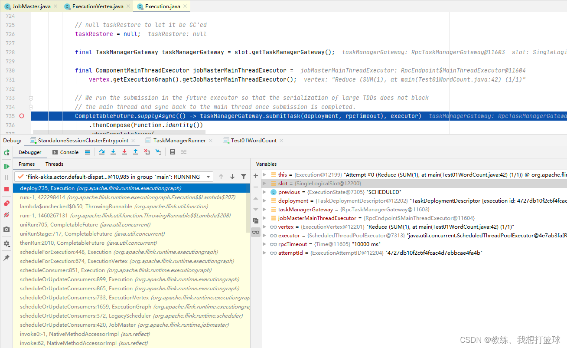This screenshot has height=348, width=567.
Task: Expand the 'executor' watch node
Action: [x=265, y=235]
